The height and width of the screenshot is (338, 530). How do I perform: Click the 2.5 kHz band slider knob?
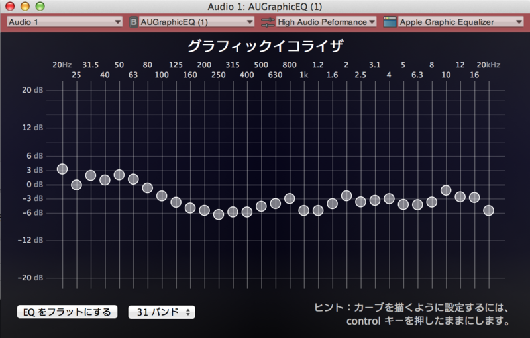tap(360, 202)
